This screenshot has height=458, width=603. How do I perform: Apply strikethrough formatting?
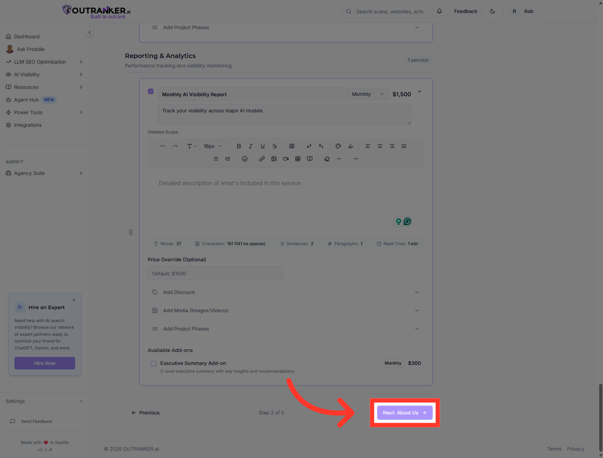[274, 146]
